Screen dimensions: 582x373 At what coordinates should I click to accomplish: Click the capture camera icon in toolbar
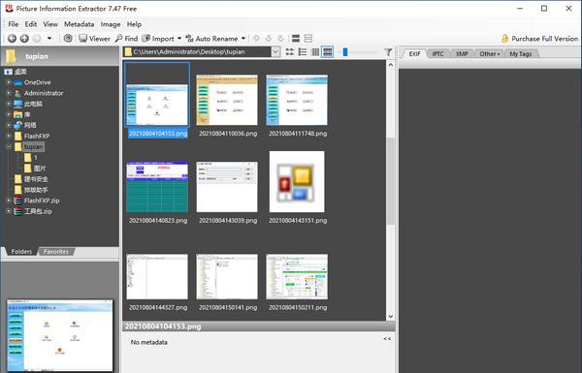coord(68,38)
